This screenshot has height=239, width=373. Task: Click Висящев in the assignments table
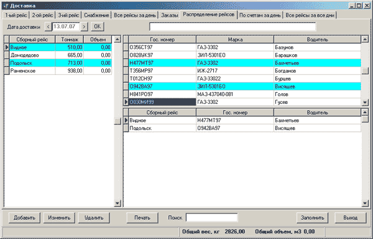(317, 128)
